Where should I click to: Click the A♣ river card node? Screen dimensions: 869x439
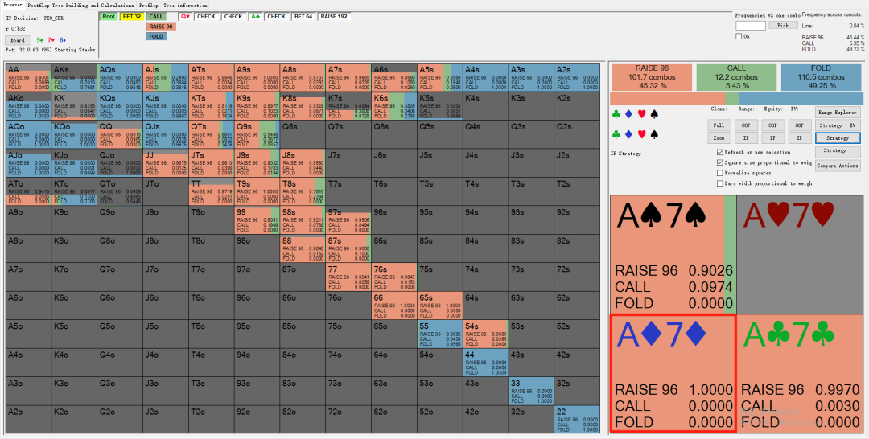[255, 17]
